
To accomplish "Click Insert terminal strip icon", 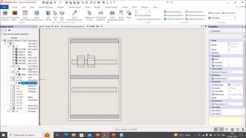I will point(37,13).
